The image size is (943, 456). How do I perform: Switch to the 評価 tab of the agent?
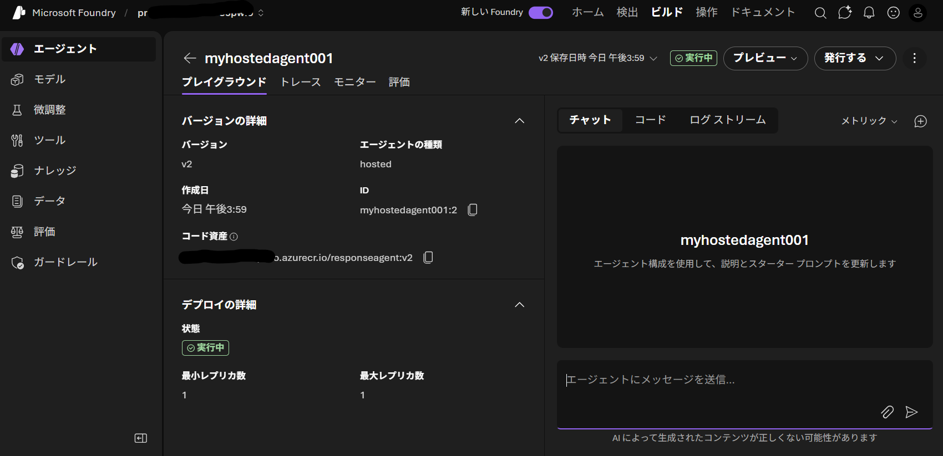[399, 82]
